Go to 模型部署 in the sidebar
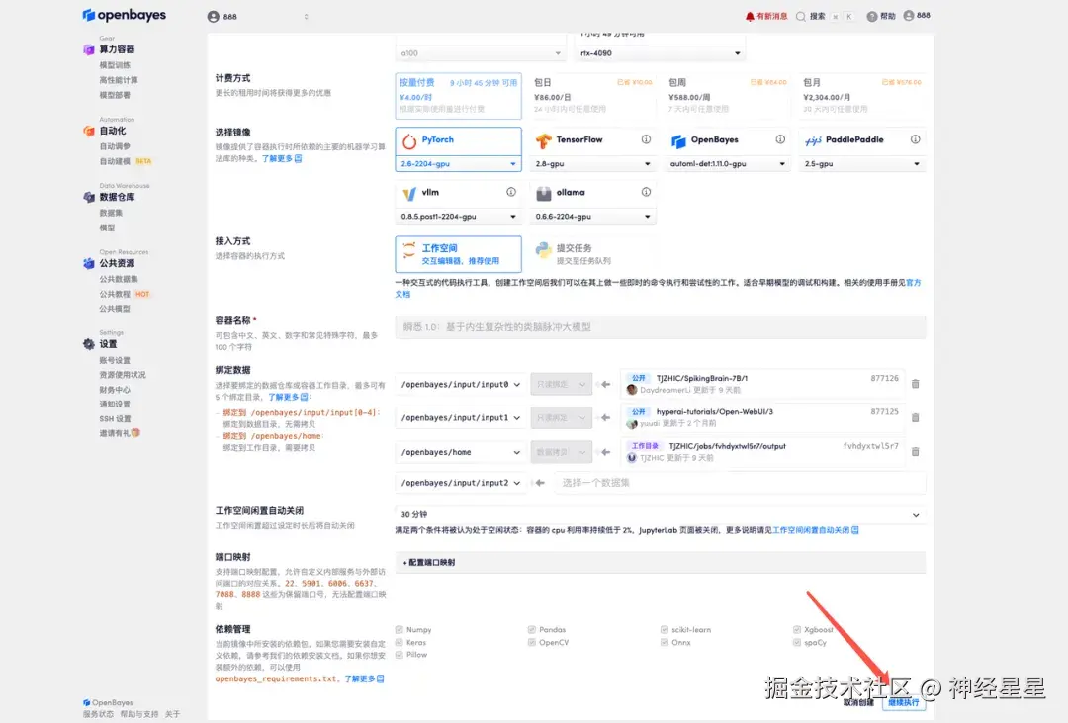 [115, 95]
